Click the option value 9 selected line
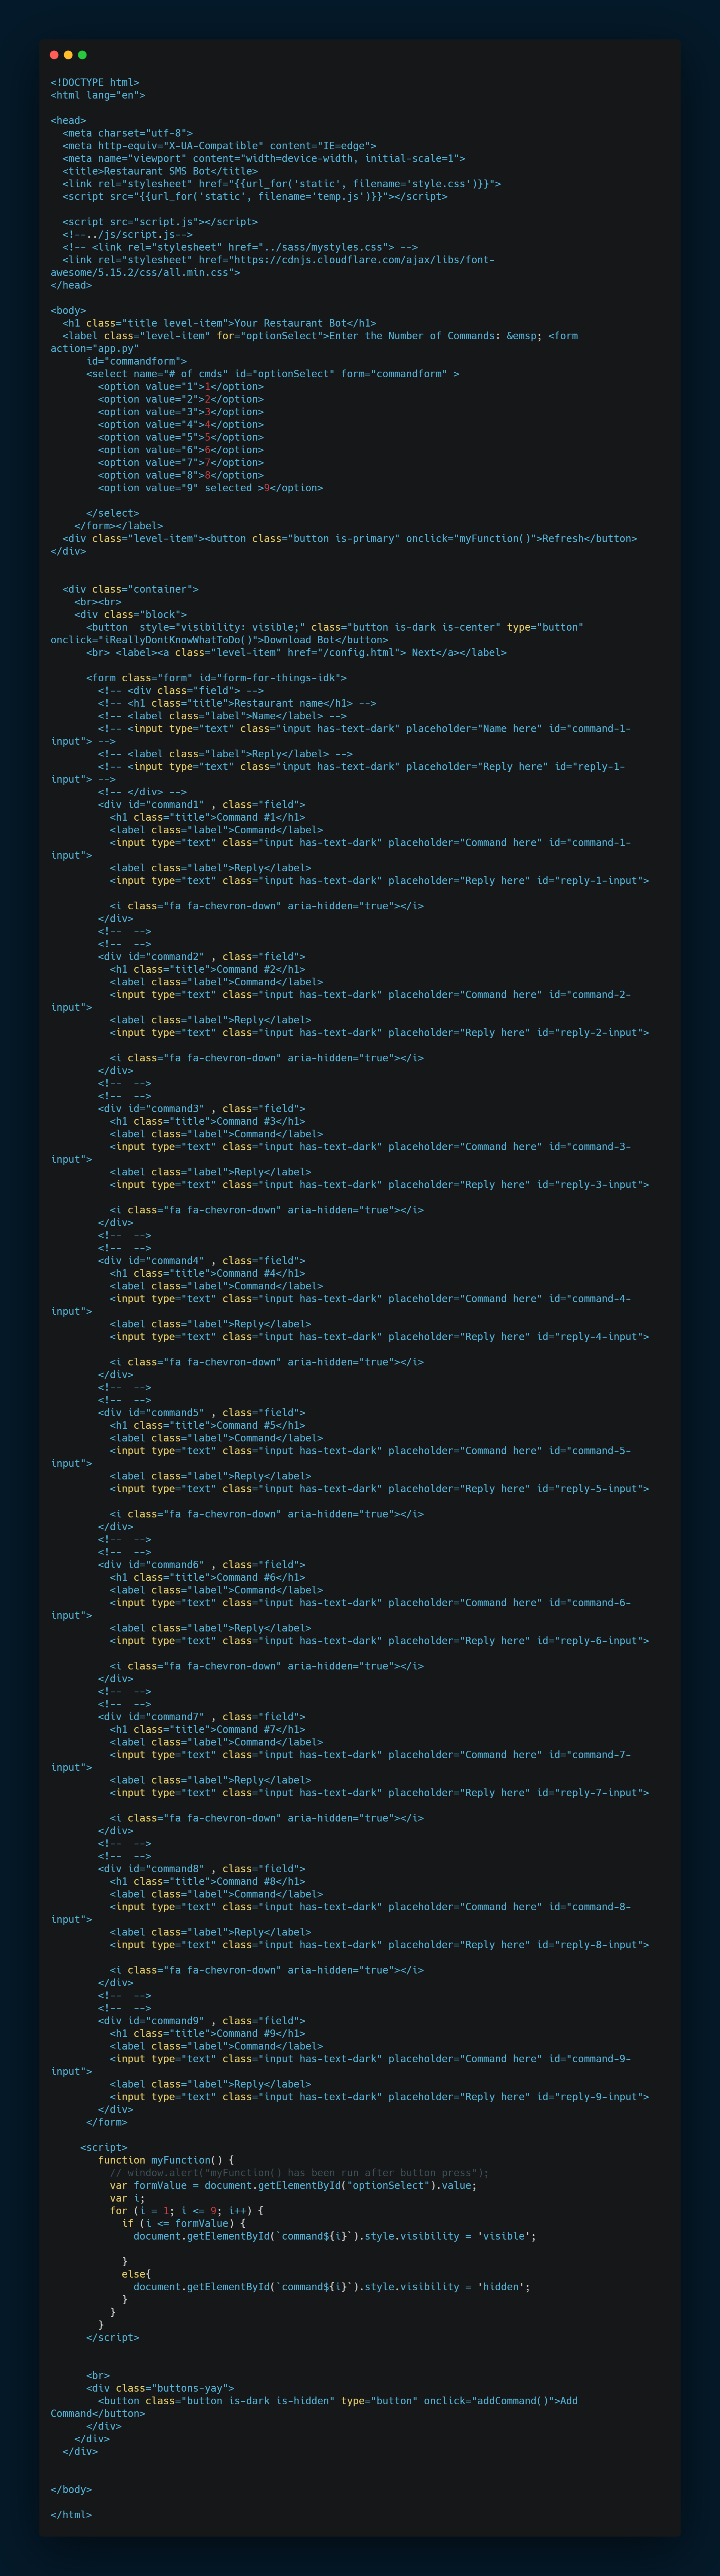Viewport: 720px width, 2576px height. click(210, 488)
